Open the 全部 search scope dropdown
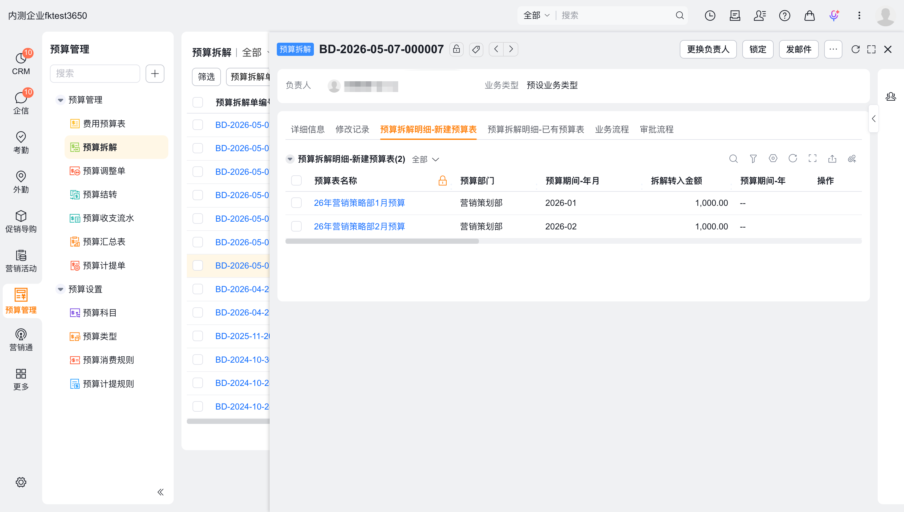 tap(537, 16)
